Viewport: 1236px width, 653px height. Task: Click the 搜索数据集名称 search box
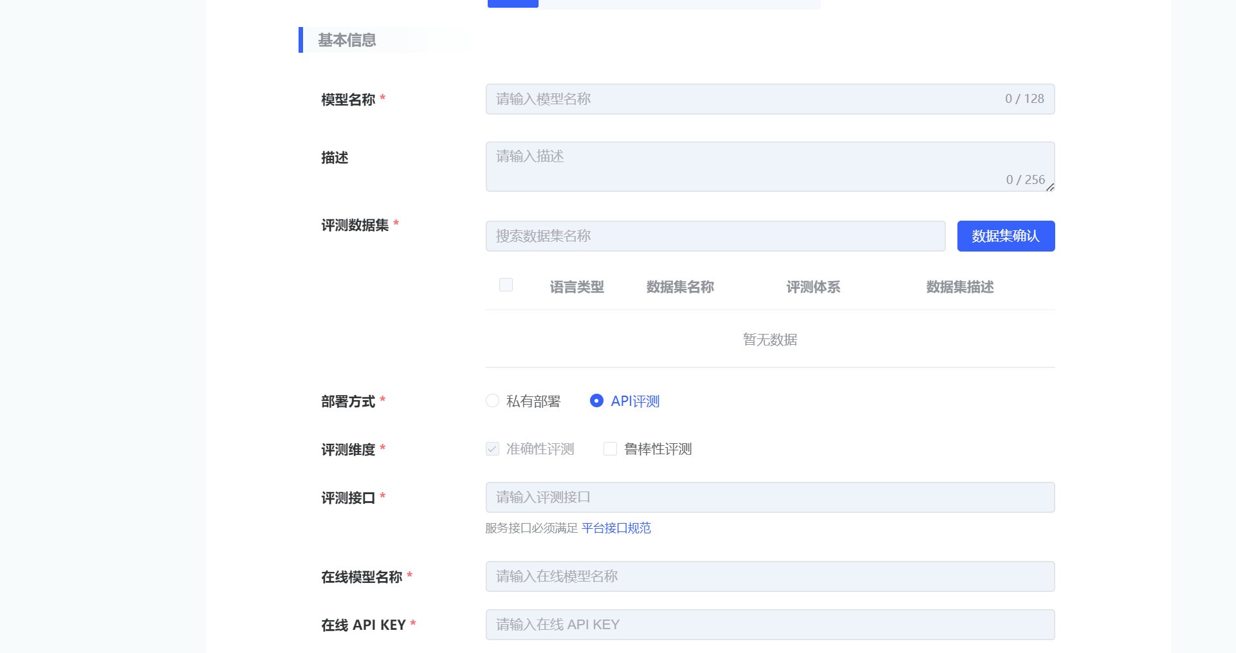coord(714,236)
